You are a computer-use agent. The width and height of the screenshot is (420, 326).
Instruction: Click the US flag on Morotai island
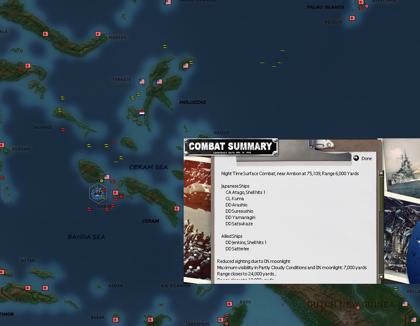(186, 66)
